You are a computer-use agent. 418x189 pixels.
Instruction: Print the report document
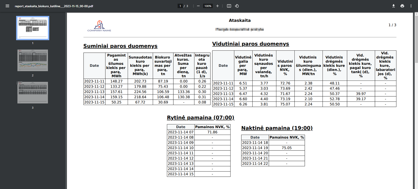pyautogui.click(x=402, y=6)
